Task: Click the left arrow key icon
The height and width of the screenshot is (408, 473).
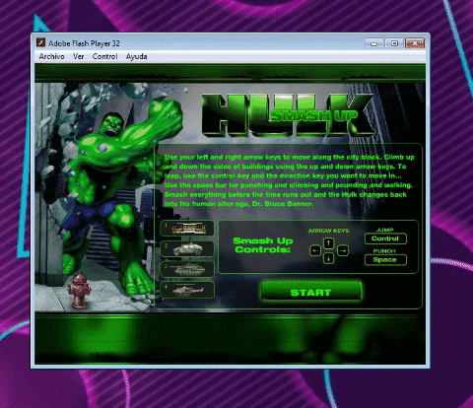Action: 315,251
